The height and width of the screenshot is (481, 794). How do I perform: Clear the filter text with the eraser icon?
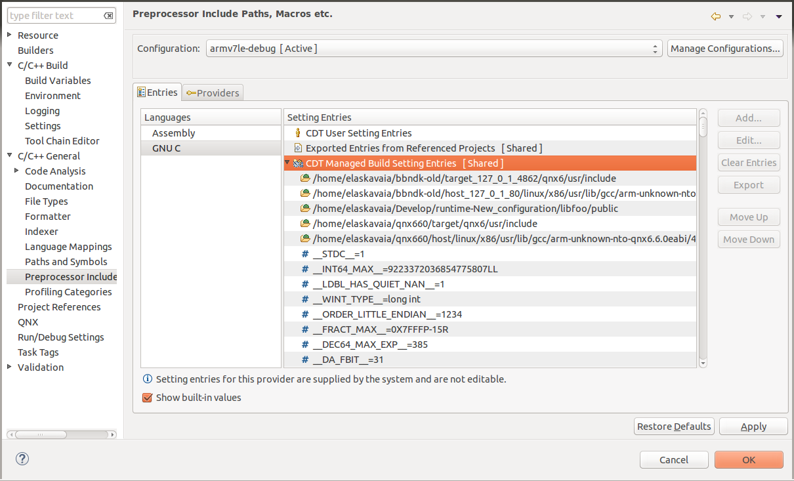[109, 16]
